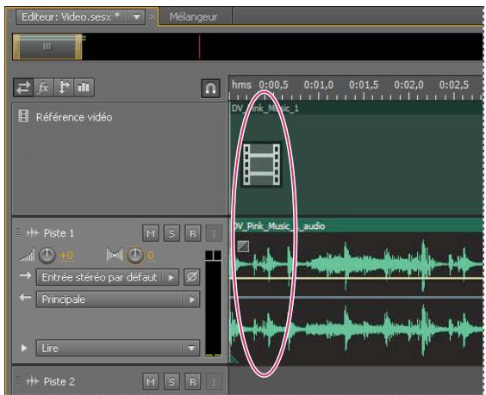Open the Entrée stéréo par défaut input menu
The height and width of the screenshot is (395, 486).
(107, 277)
